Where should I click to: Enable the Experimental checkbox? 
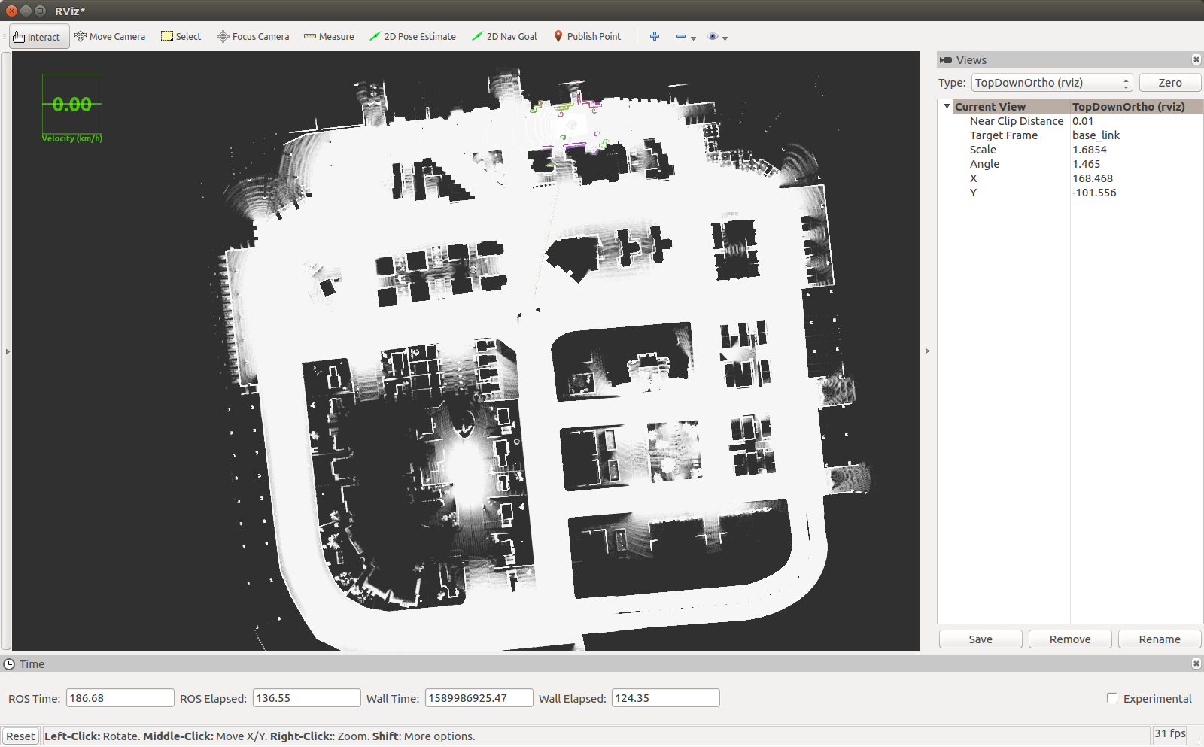1112,698
